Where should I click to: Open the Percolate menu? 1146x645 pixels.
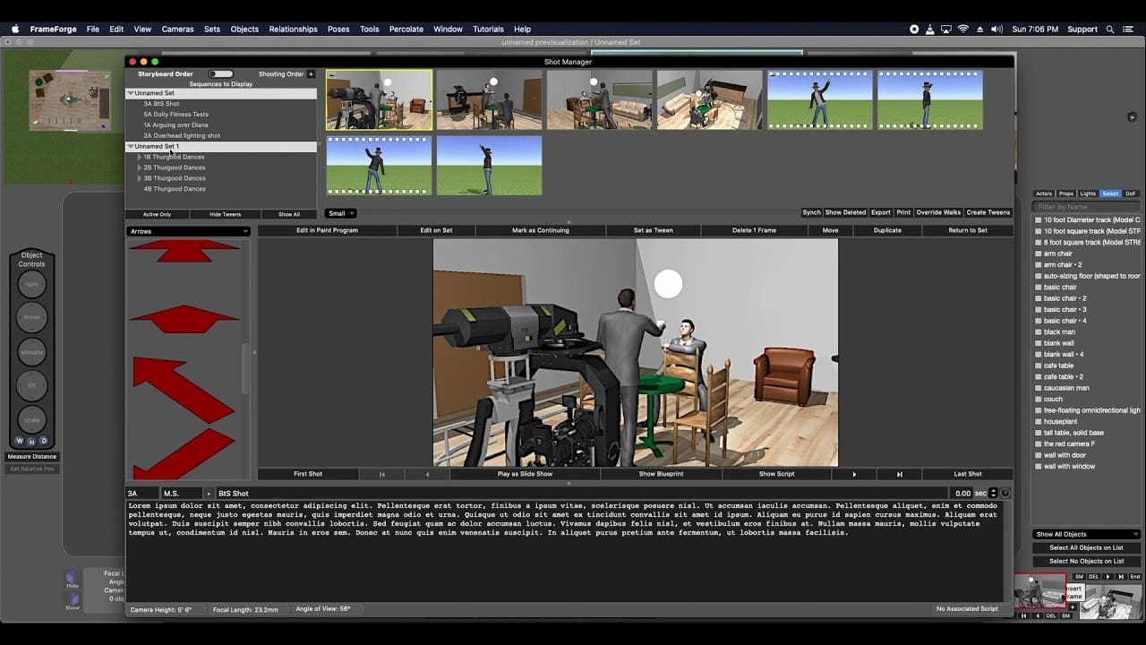pyautogui.click(x=406, y=29)
